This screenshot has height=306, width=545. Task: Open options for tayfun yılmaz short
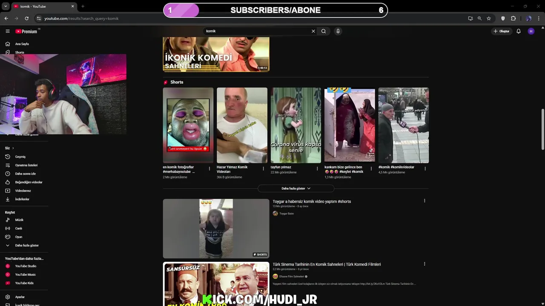(317, 169)
